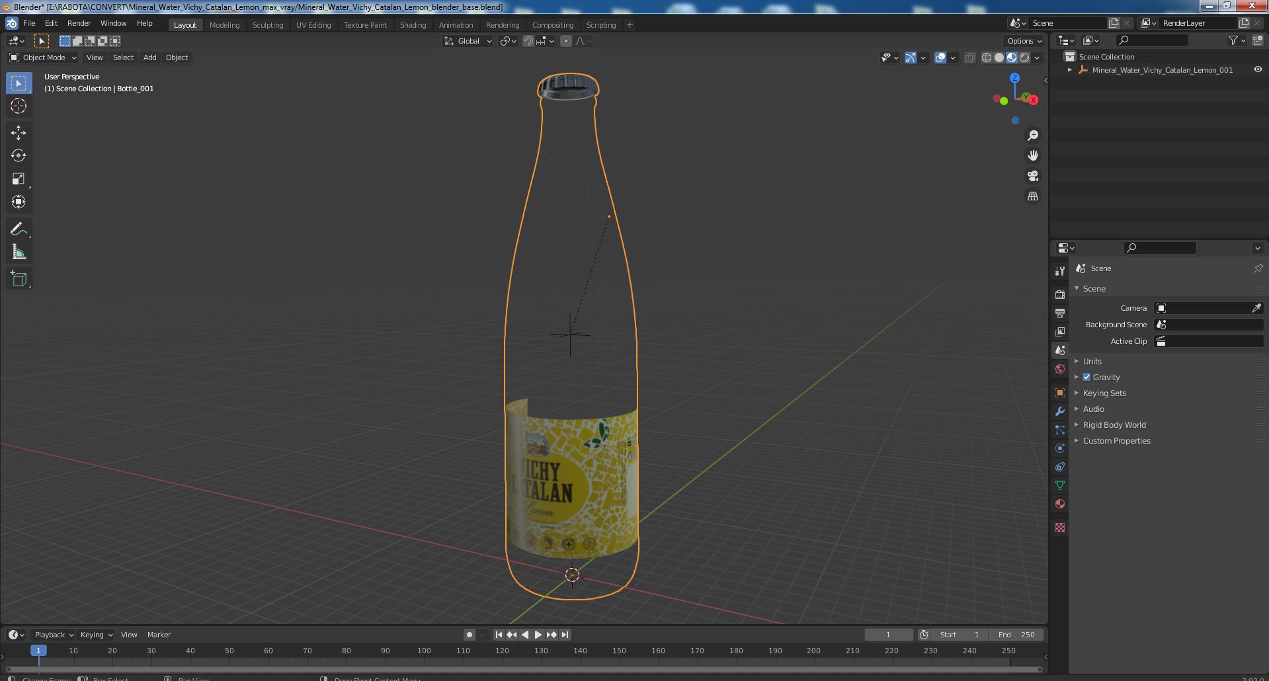Open the Global transform orientation dropdown
Image resolution: width=1269 pixels, height=681 pixels.
coord(468,41)
